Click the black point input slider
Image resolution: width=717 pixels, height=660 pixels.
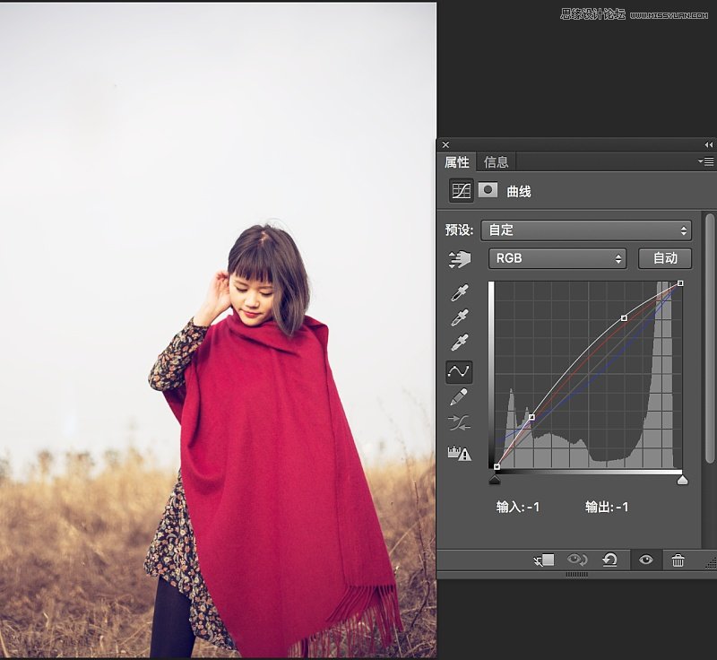[495, 480]
